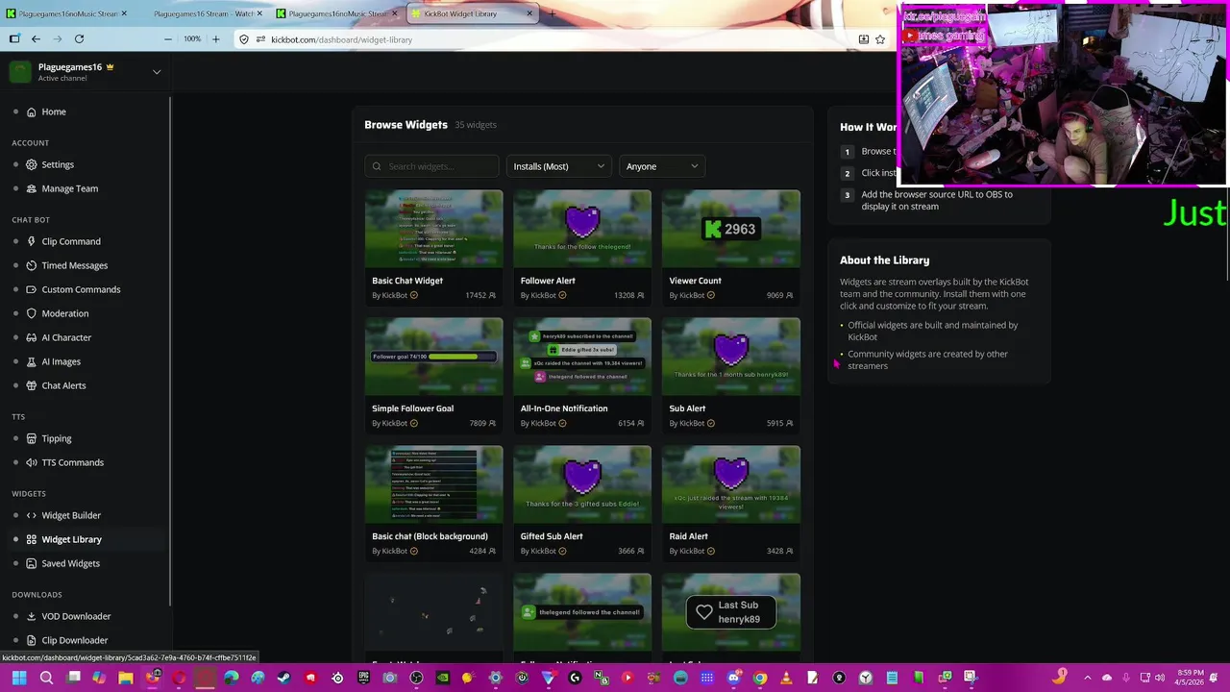Viewport: 1230px width, 692px height.
Task: Click the Tipping icon in sidebar
Action: tap(32, 438)
